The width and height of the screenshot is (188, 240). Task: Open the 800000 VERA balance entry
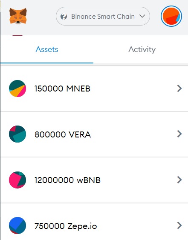tap(94, 134)
